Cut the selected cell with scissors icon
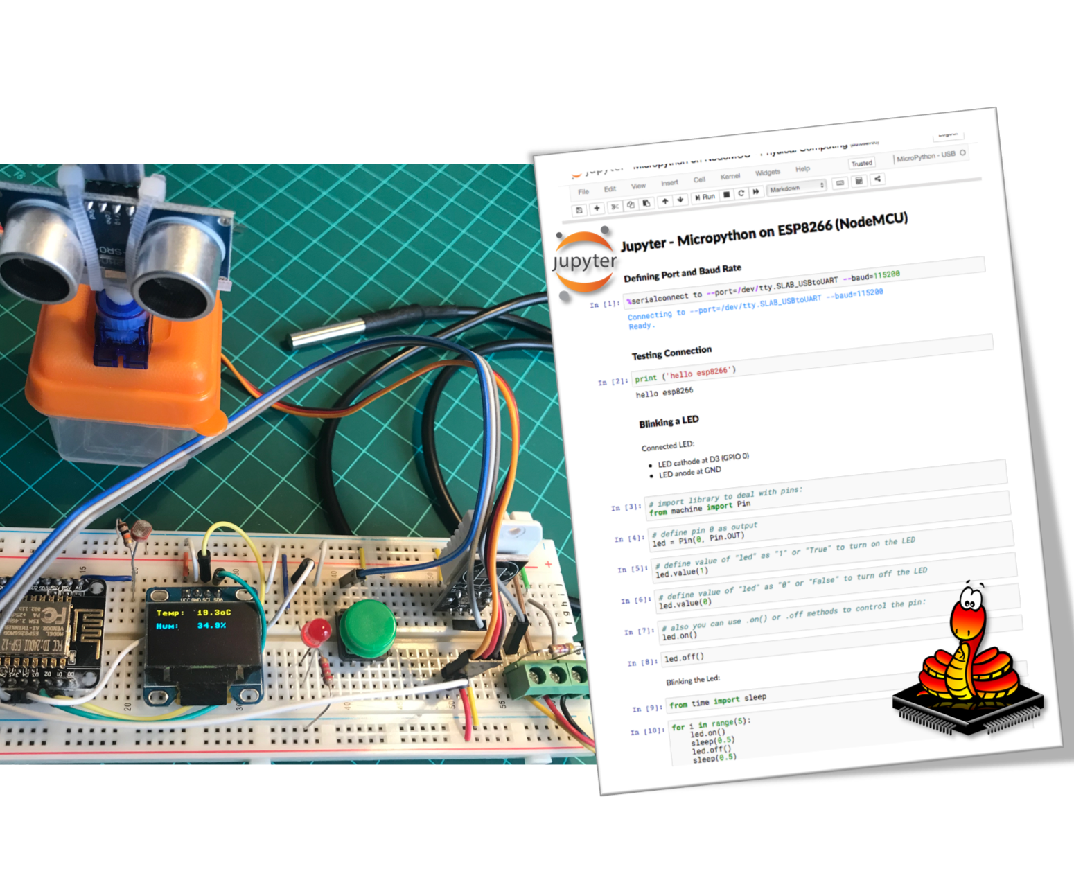This screenshot has width=1074, height=896. click(x=615, y=207)
